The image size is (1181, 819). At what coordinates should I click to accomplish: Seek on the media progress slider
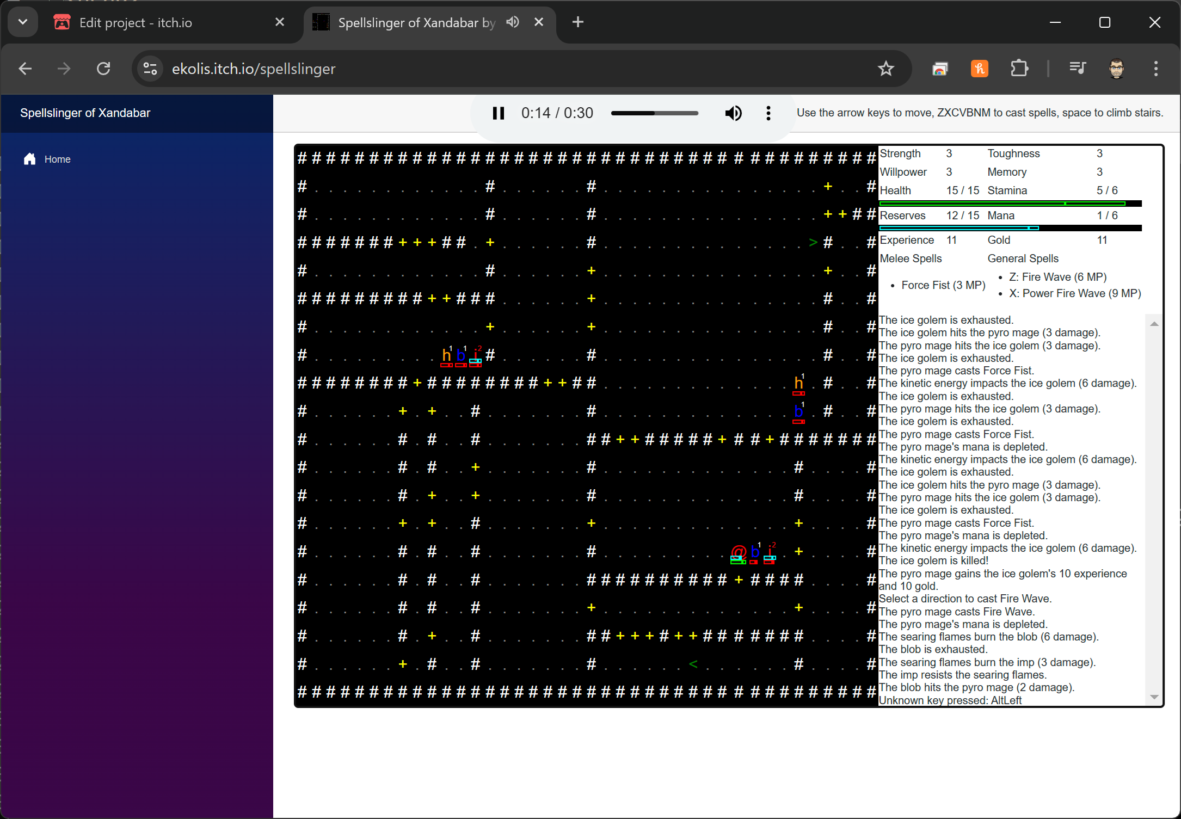pos(654,113)
